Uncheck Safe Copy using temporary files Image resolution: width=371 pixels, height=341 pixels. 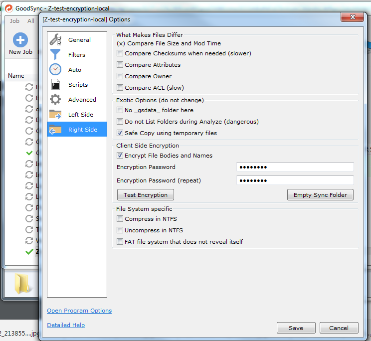(x=120, y=133)
